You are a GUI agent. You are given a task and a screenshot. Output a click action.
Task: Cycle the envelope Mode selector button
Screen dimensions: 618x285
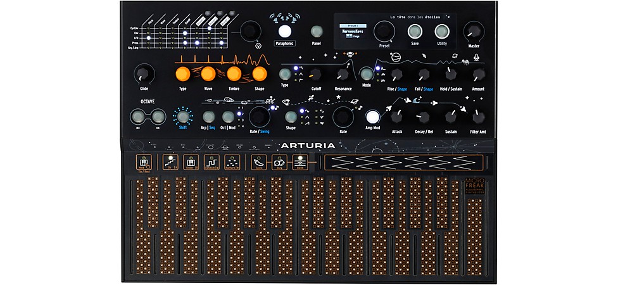[366, 74]
